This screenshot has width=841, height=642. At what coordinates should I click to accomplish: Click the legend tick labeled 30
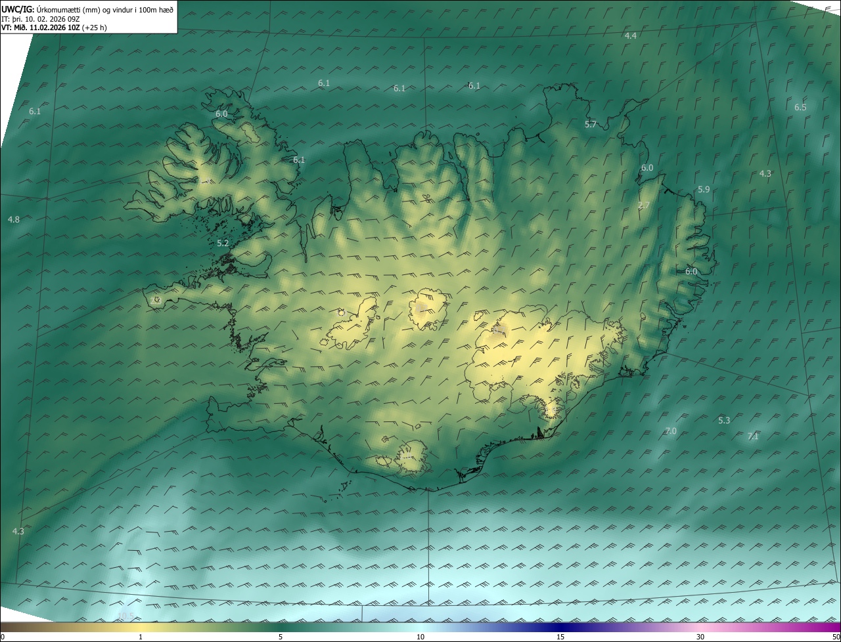click(700, 637)
